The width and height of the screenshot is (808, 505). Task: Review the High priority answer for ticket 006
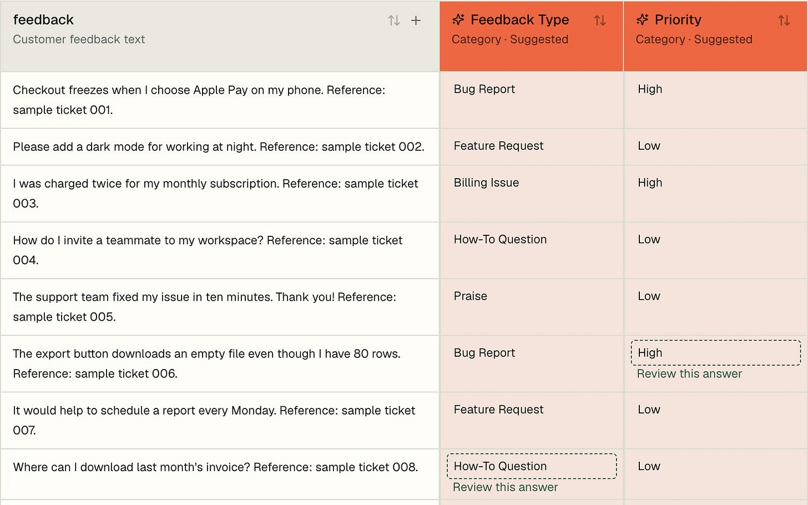(689, 374)
